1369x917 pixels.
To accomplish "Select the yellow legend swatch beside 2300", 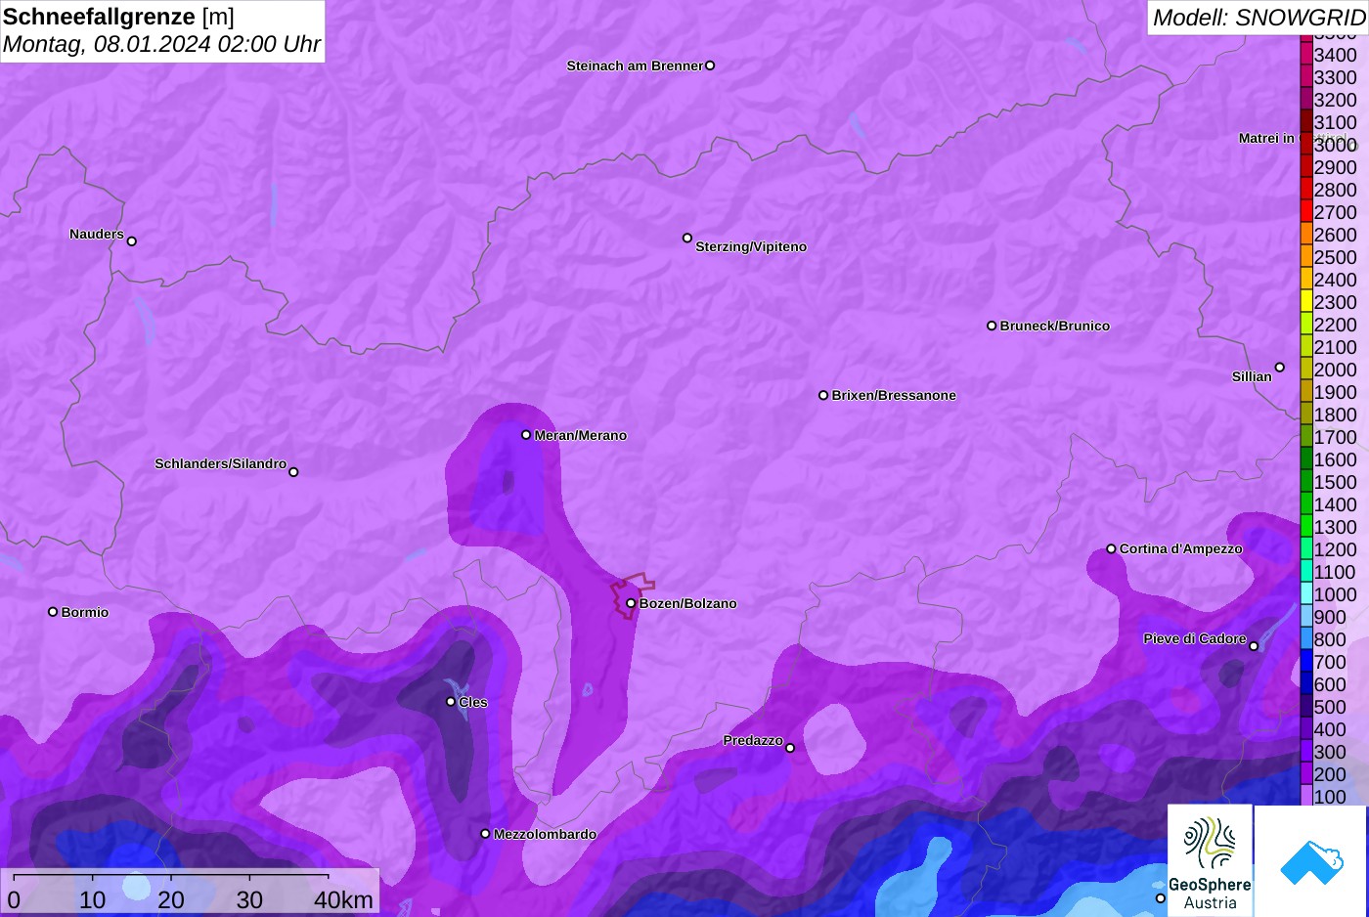I will point(1306,301).
